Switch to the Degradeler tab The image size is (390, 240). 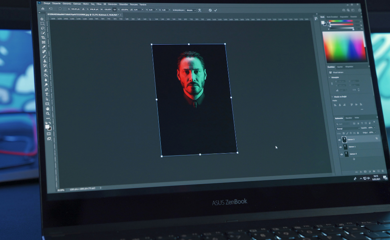tap(344, 17)
